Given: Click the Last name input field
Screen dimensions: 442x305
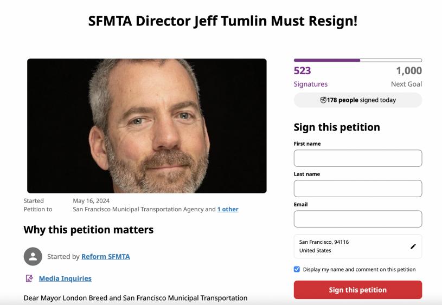Looking at the screenshot, I should (357, 189).
